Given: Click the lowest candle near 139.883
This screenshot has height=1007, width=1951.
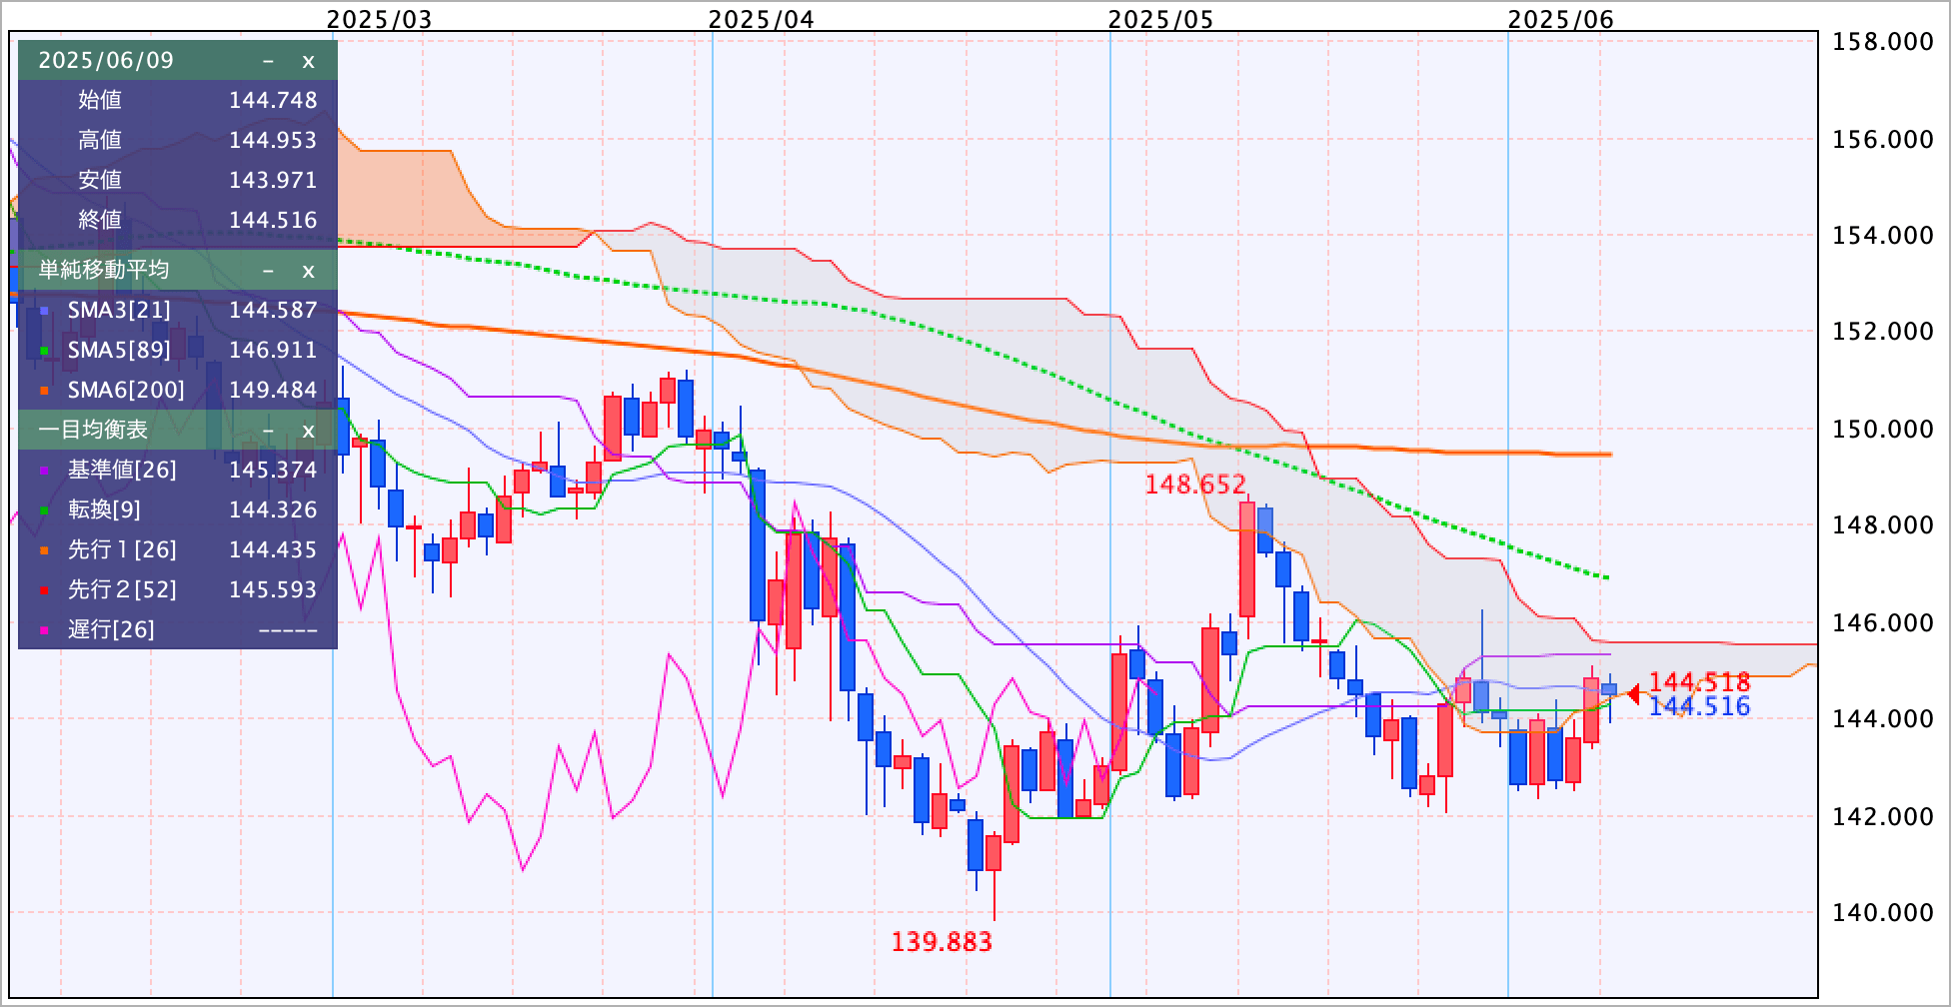Looking at the screenshot, I should click(993, 853).
